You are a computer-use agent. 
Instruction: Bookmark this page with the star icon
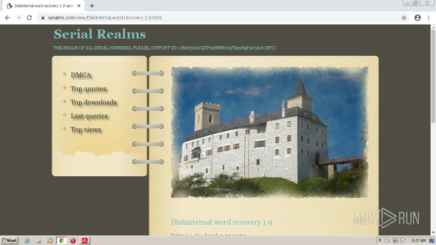point(404,18)
